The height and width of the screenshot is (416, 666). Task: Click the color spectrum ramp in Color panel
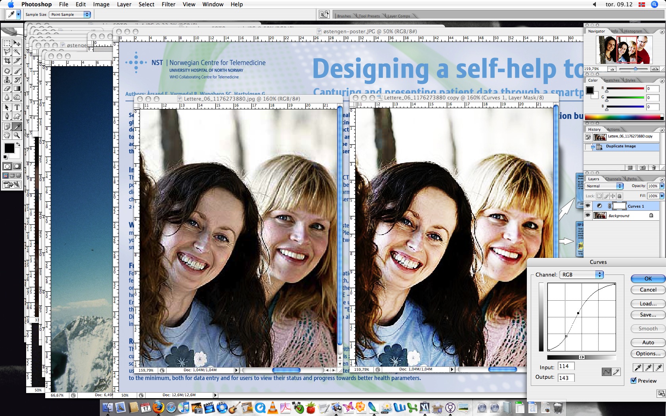[x=624, y=117]
